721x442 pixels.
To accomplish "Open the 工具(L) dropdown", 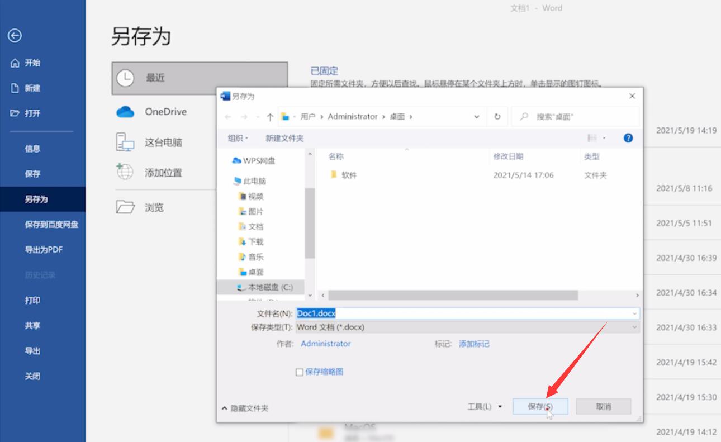I will [x=485, y=407].
